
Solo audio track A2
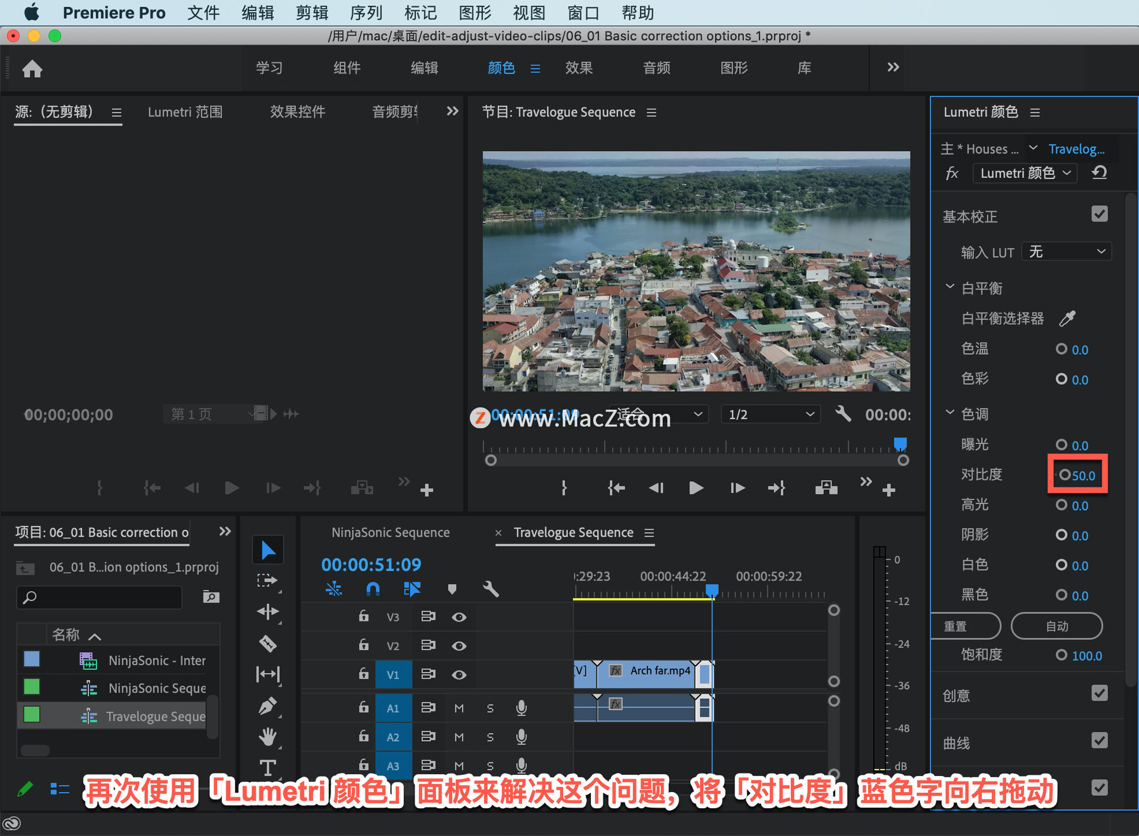[490, 737]
